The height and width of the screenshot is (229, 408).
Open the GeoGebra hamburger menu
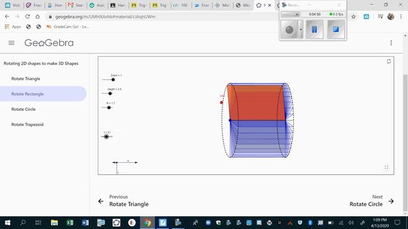[x=11, y=43]
